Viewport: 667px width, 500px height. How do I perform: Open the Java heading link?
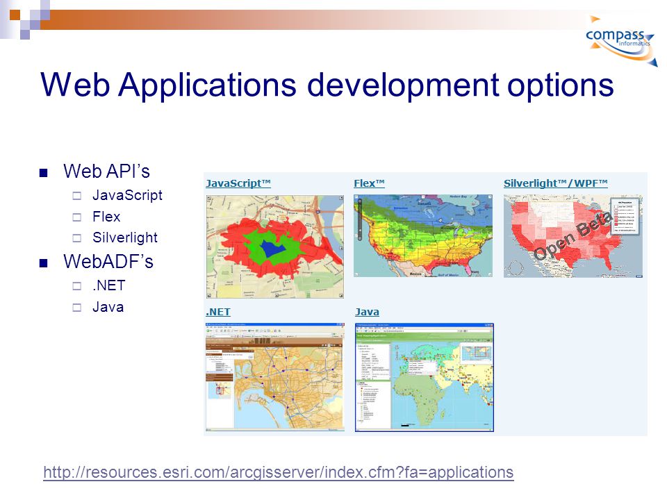pyautogui.click(x=367, y=312)
